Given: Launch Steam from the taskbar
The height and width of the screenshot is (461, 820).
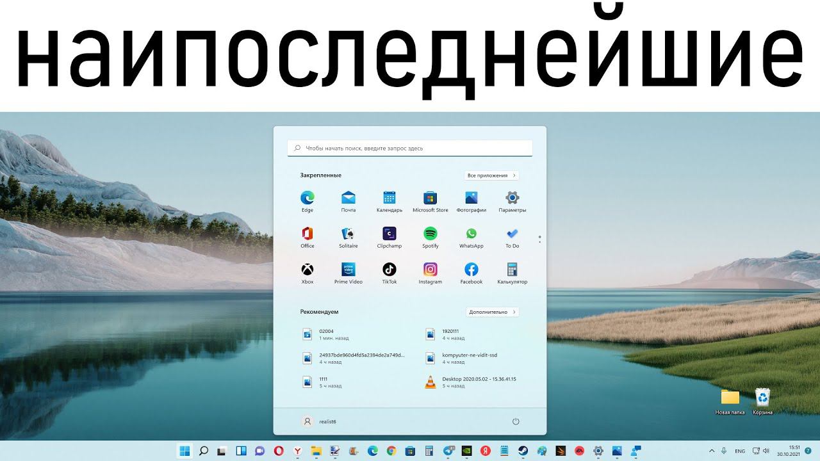Looking at the screenshot, I should 523,451.
